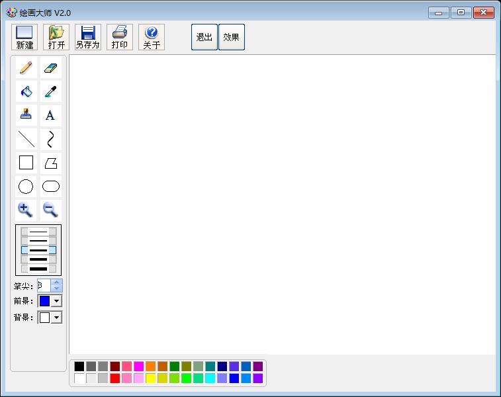Click the 打印 (Print) printer icon
Image resolution: width=501 pixels, height=397 pixels.
point(120,37)
